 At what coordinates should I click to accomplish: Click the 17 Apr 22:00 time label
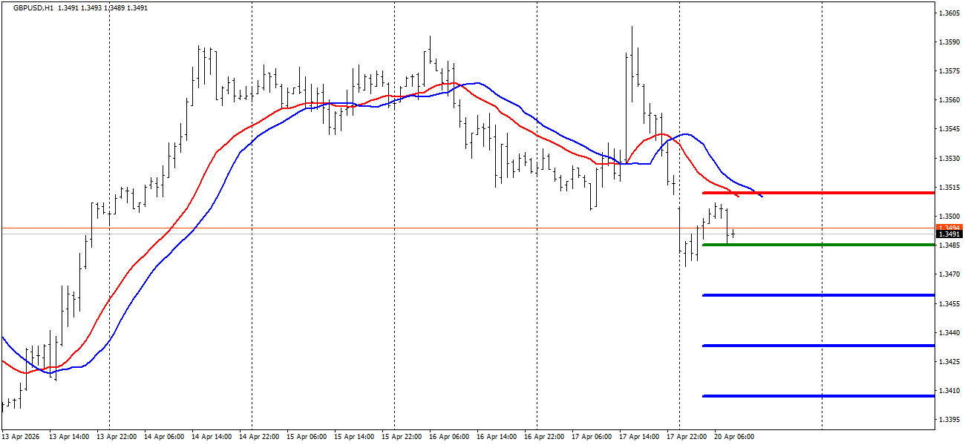coord(687,437)
